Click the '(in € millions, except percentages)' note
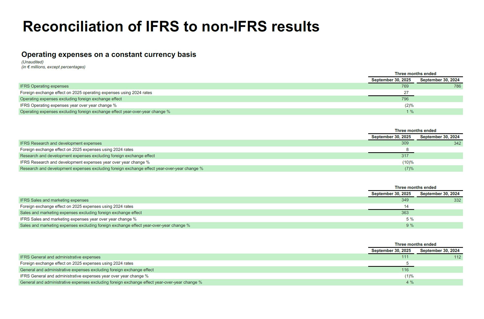This screenshot has height=319, width=484. (53, 67)
